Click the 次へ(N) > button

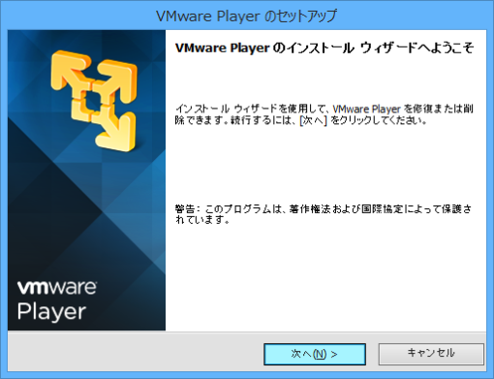pos(315,354)
